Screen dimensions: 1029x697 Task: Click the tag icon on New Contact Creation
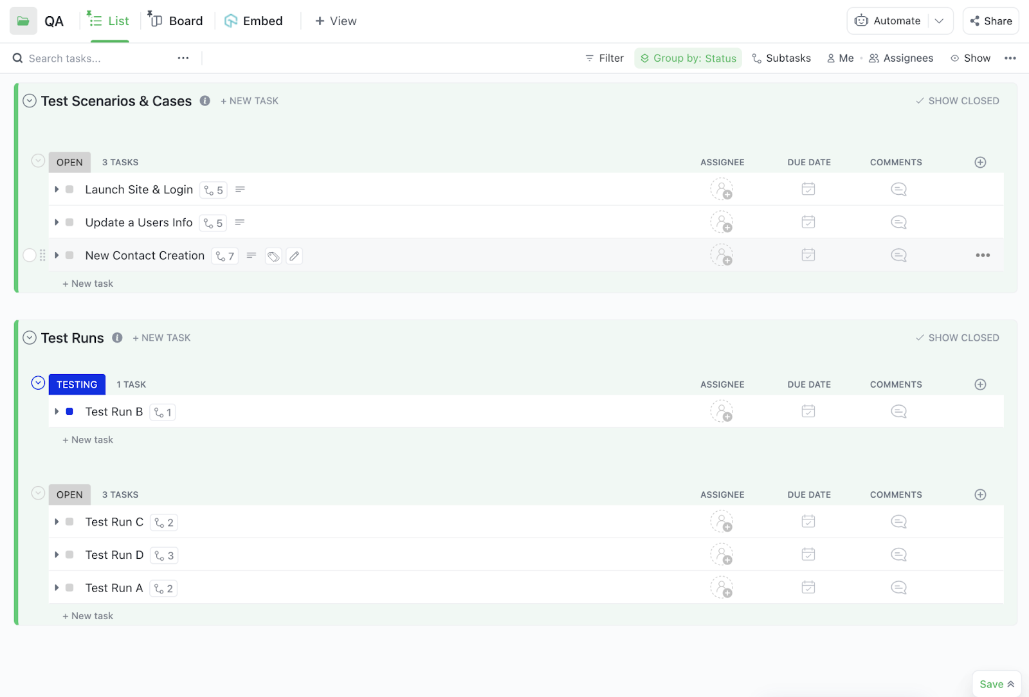coord(273,256)
